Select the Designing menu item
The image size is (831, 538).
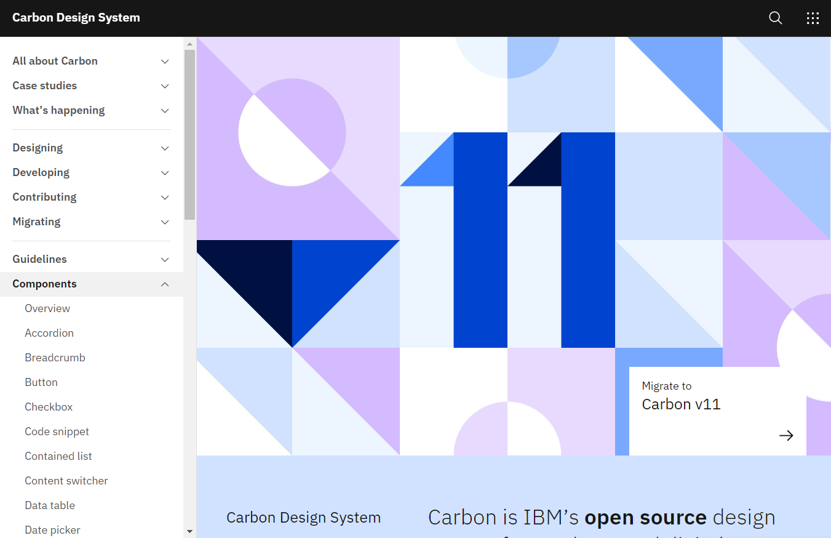coord(92,148)
